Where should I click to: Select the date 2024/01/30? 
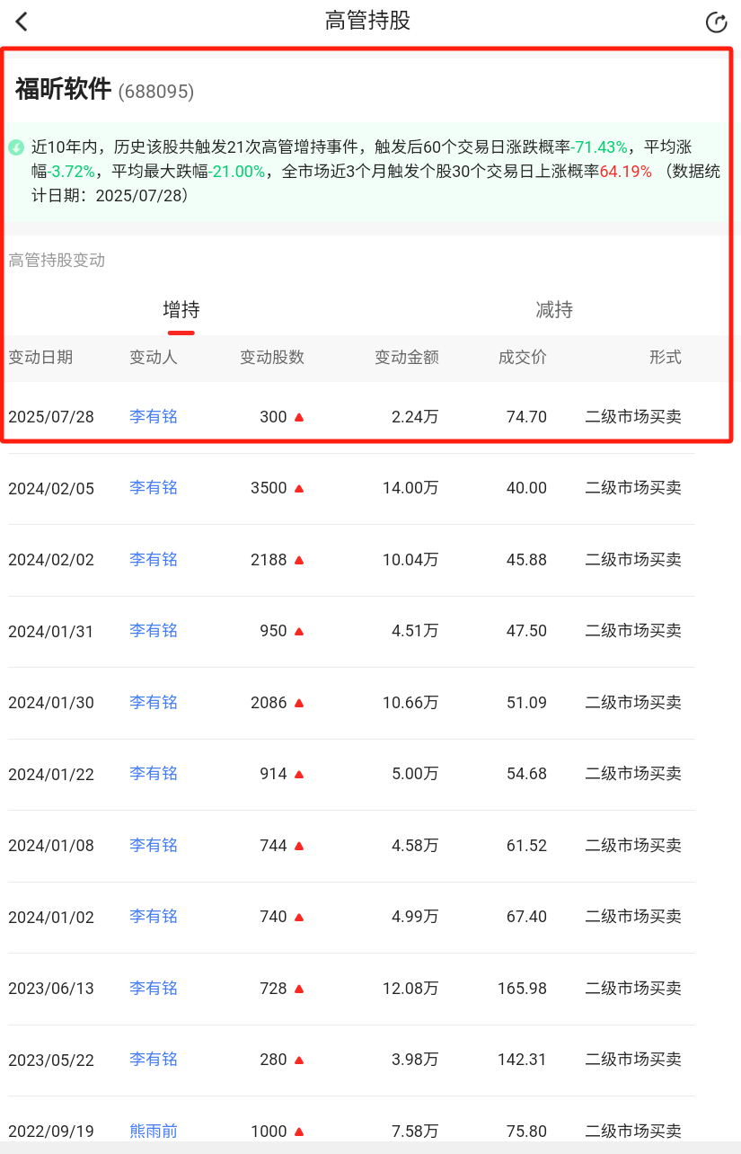click(x=51, y=703)
